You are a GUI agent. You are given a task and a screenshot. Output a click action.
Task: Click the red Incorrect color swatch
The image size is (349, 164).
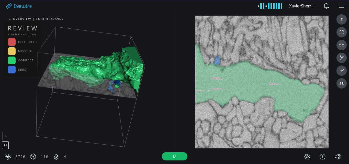[x=12, y=42]
